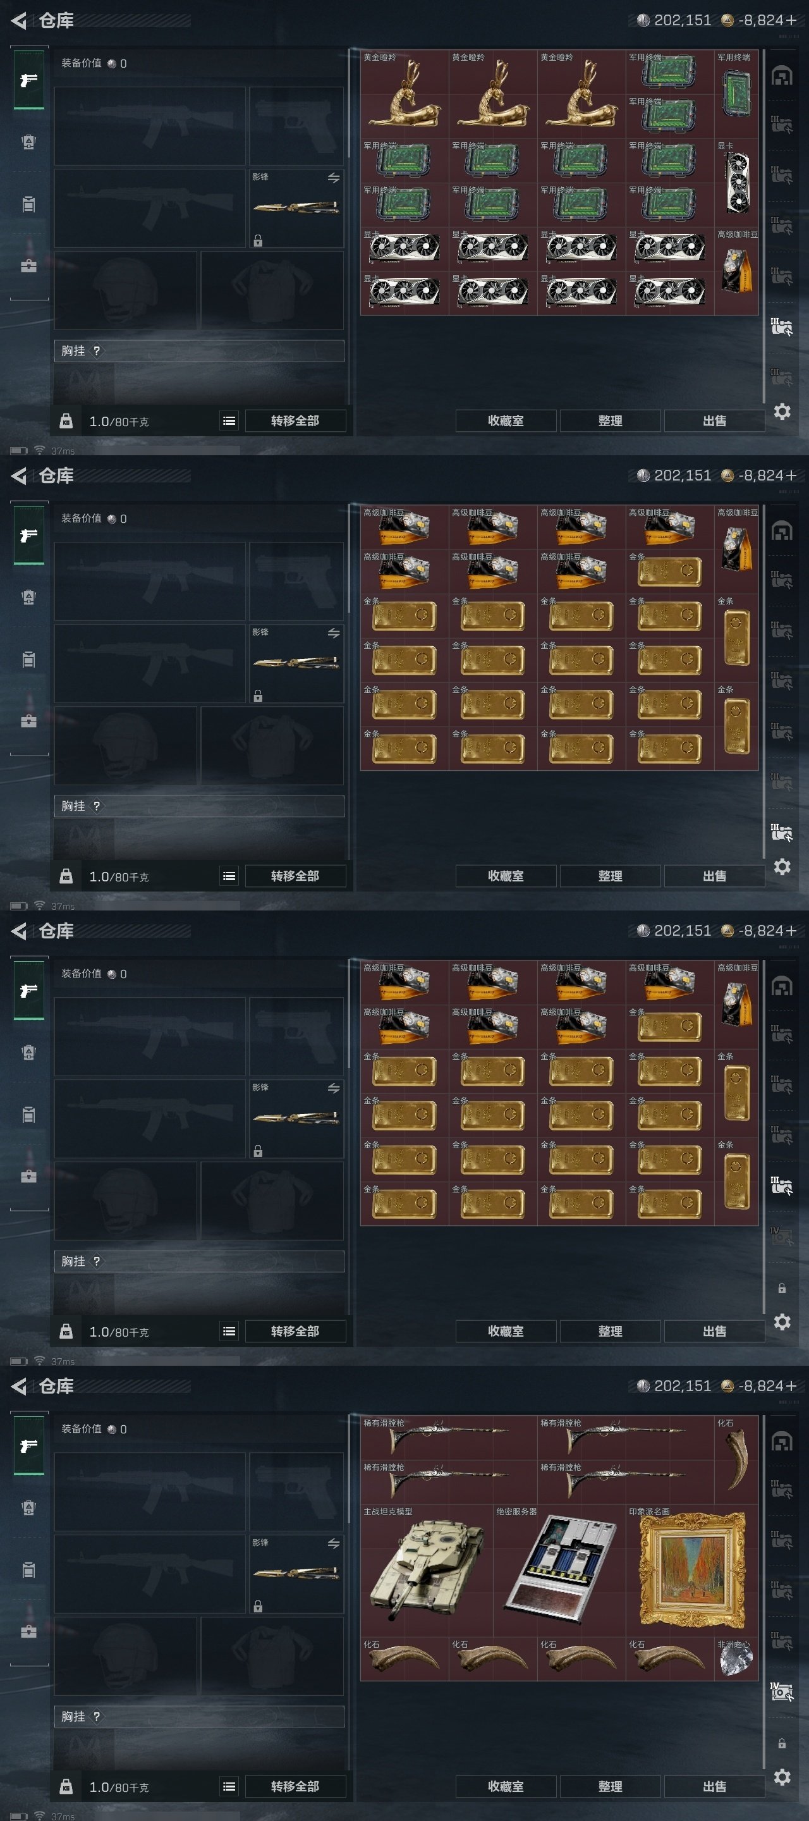Open settings gear on the 主战坦克模型 screen
Image resolution: width=809 pixels, height=1821 pixels.
point(781,1777)
